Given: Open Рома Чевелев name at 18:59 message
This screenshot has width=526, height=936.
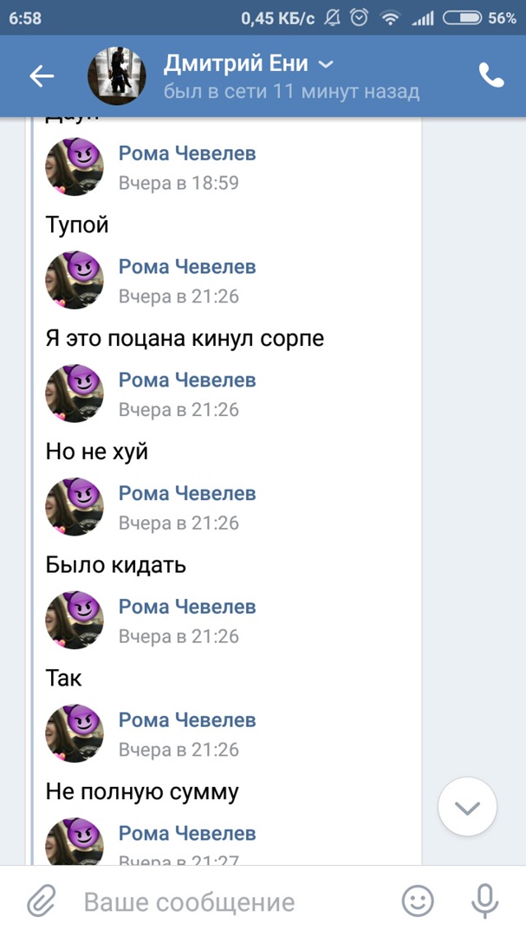Looking at the screenshot, I should [x=187, y=153].
